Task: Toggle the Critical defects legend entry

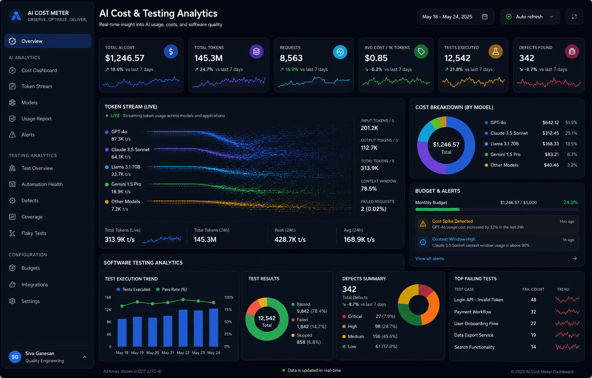Action: tap(352, 316)
